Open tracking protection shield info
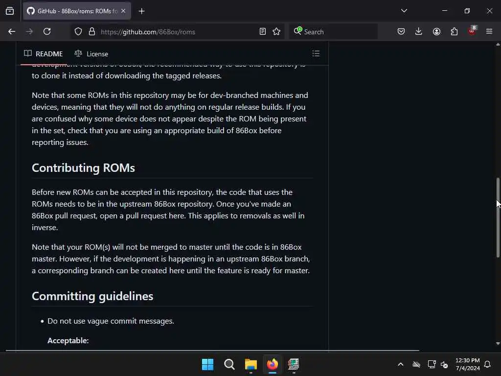Image resolution: width=501 pixels, height=376 pixels. point(78,31)
